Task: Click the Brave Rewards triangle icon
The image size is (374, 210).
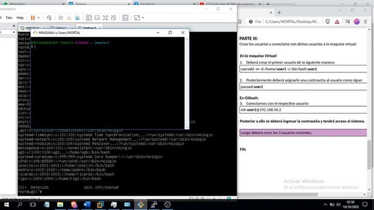Action: [x=337, y=22]
